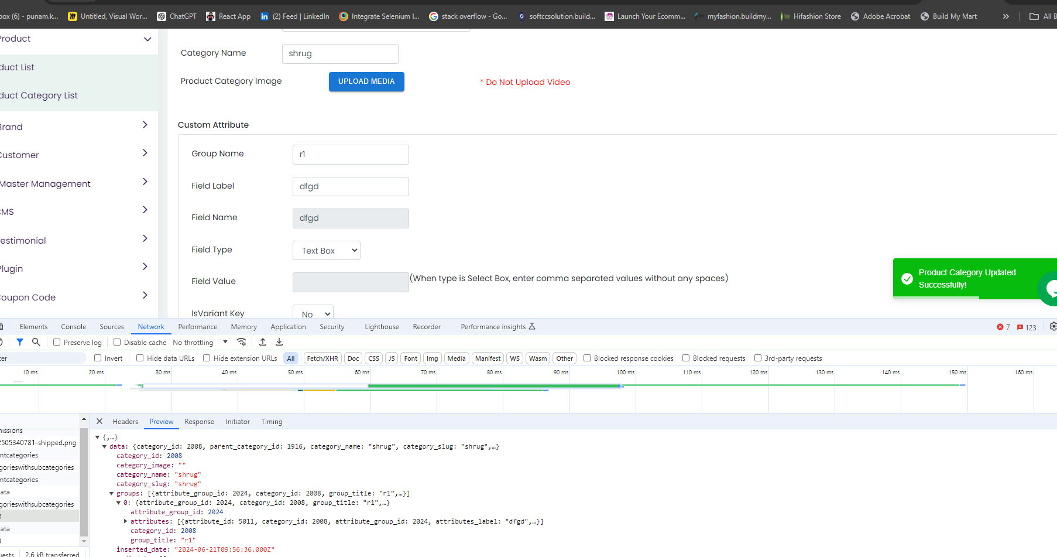Open the Sources tab

point(112,327)
